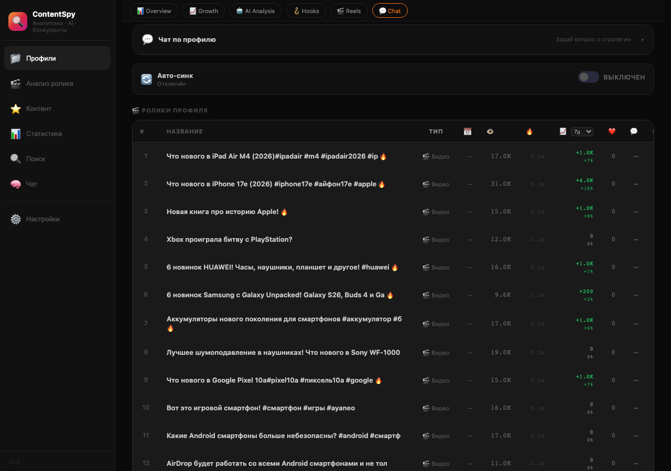Screen dimensions: 671x471
Task: Click the calendar date column icon
Action: pyautogui.click(x=467, y=131)
